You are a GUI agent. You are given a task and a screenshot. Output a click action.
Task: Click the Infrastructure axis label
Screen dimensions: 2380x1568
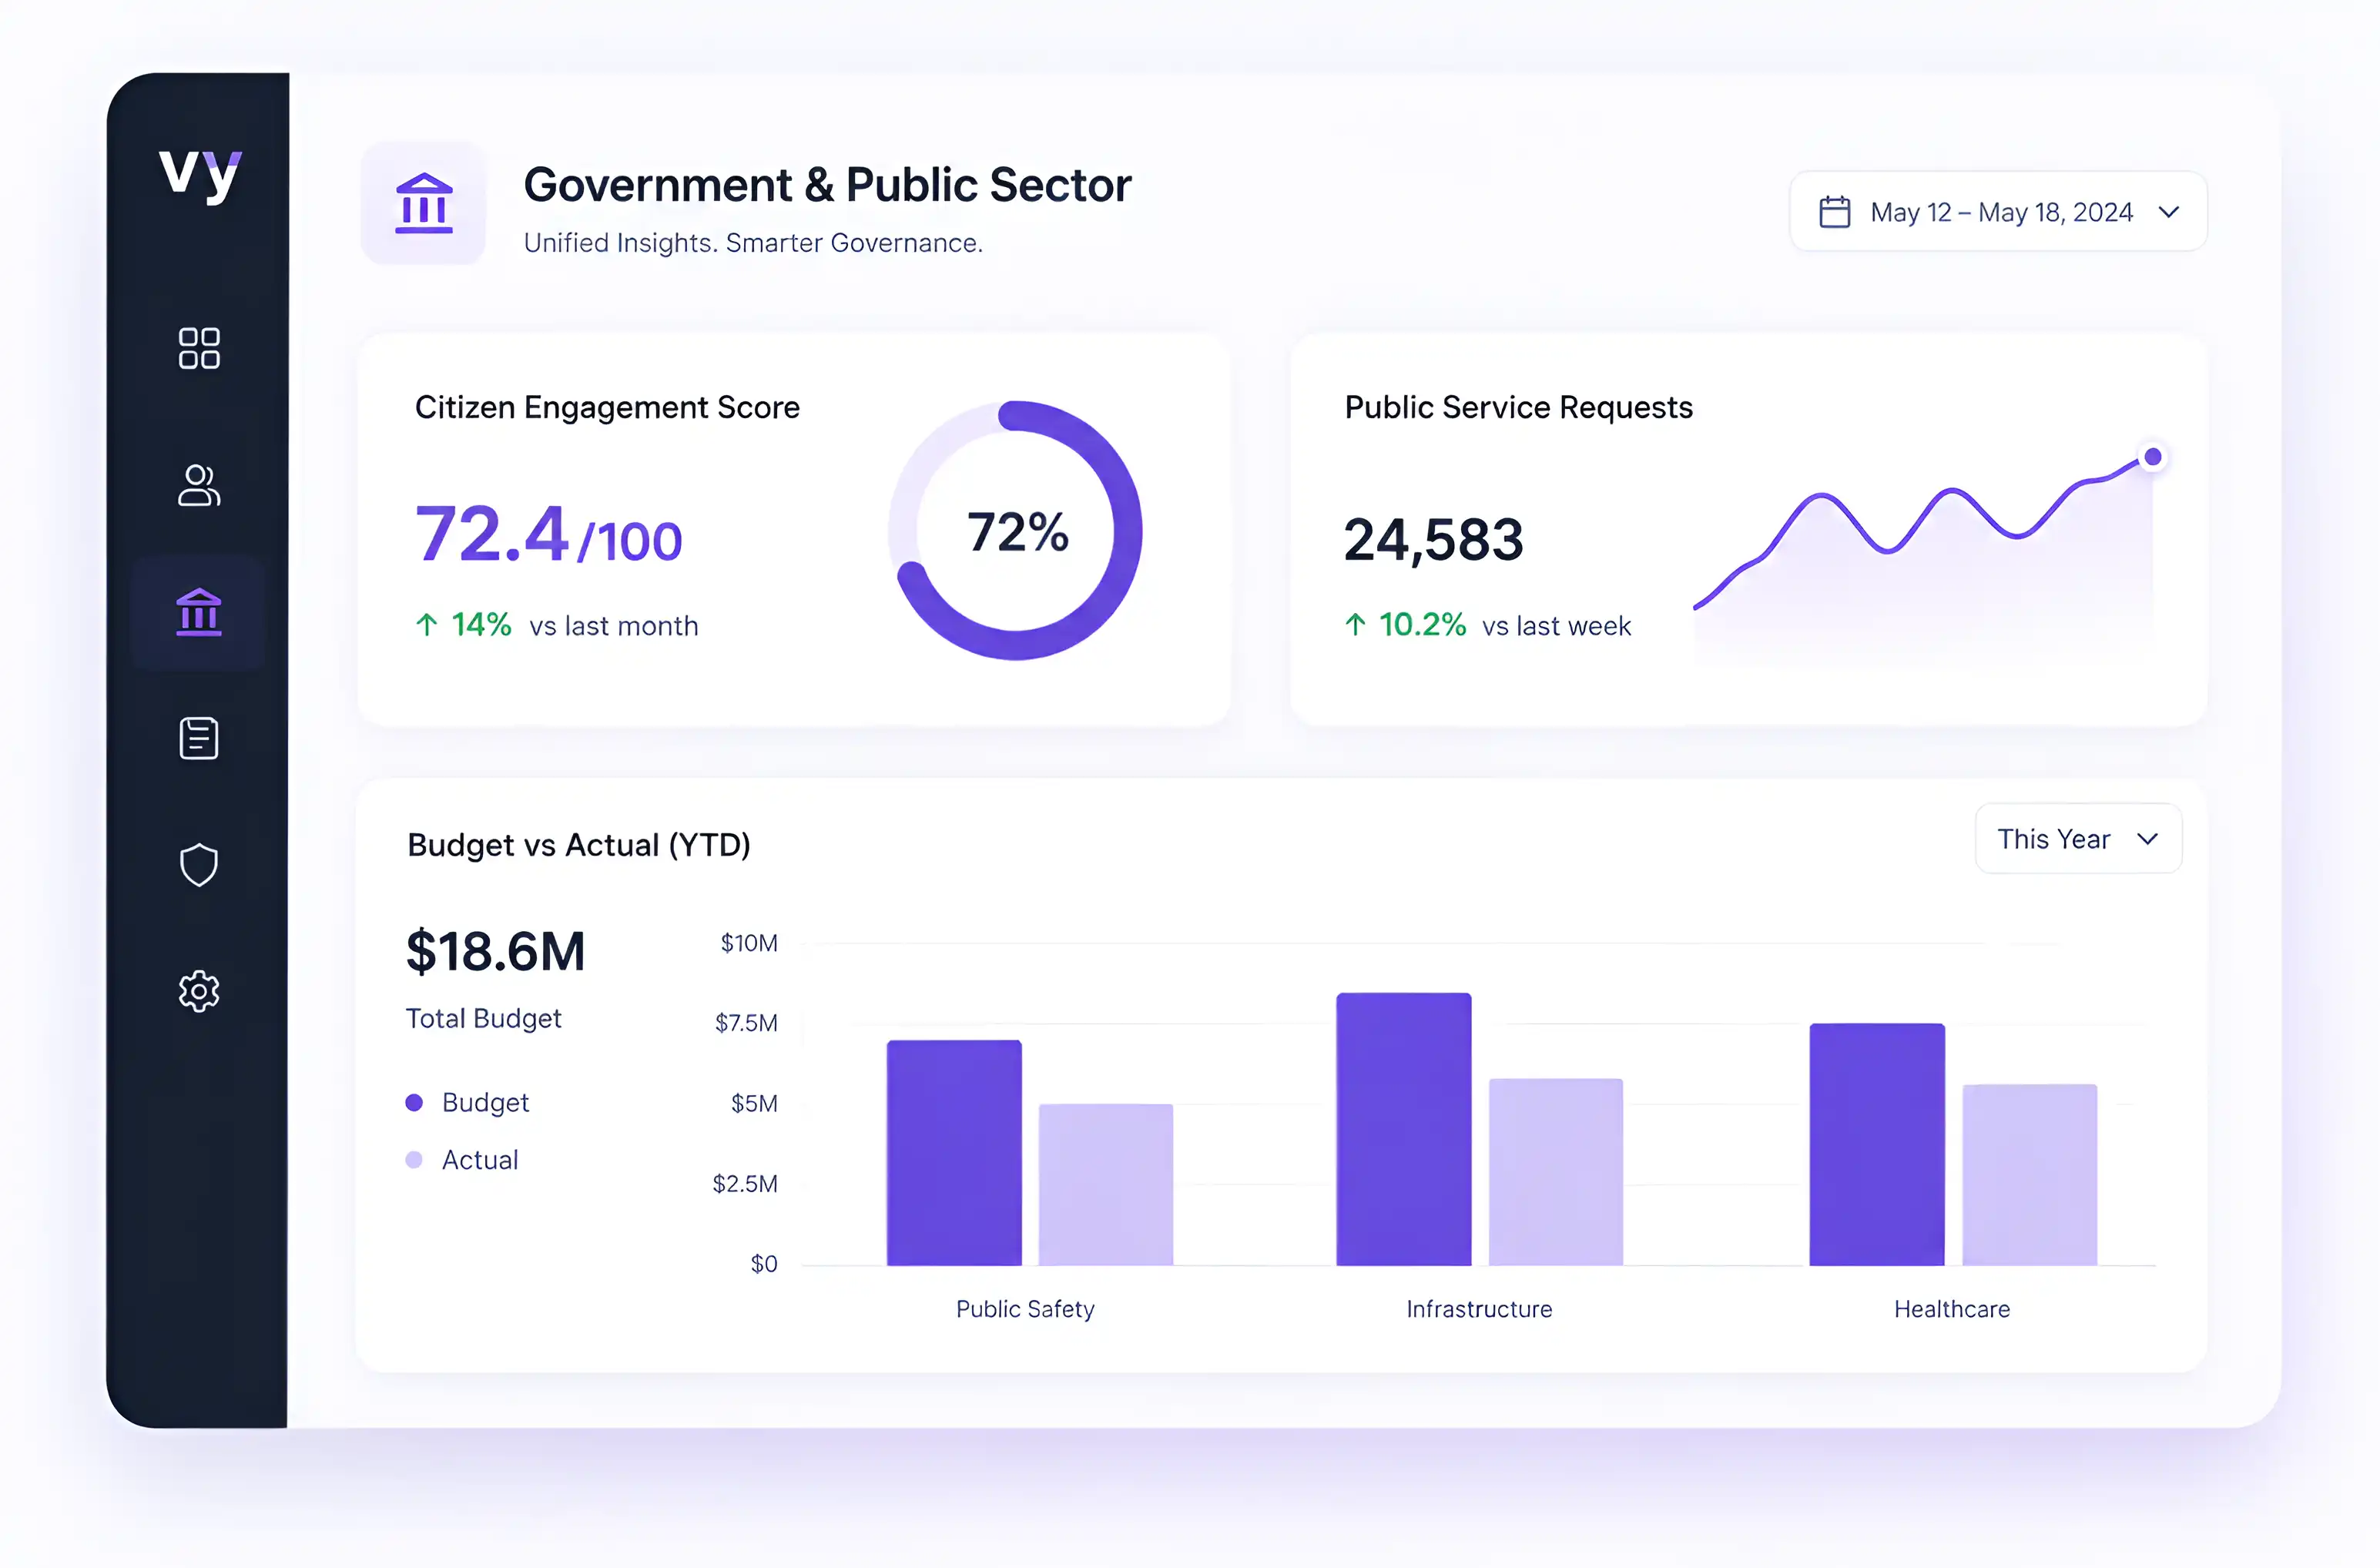tap(1479, 1309)
